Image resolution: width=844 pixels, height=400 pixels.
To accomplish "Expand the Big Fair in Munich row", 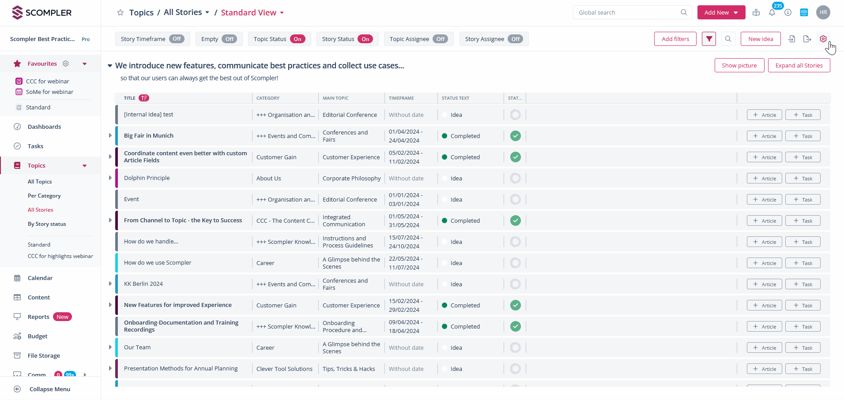I will point(110,135).
